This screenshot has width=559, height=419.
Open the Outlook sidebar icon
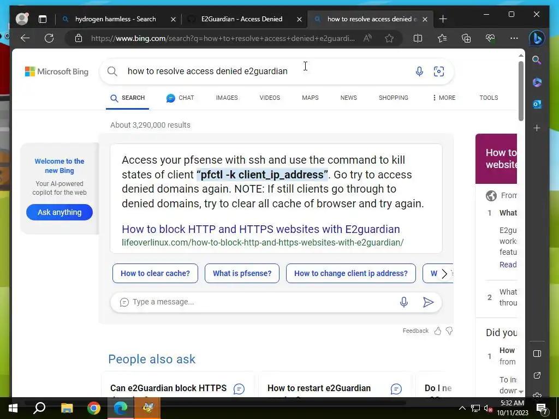coord(537,104)
